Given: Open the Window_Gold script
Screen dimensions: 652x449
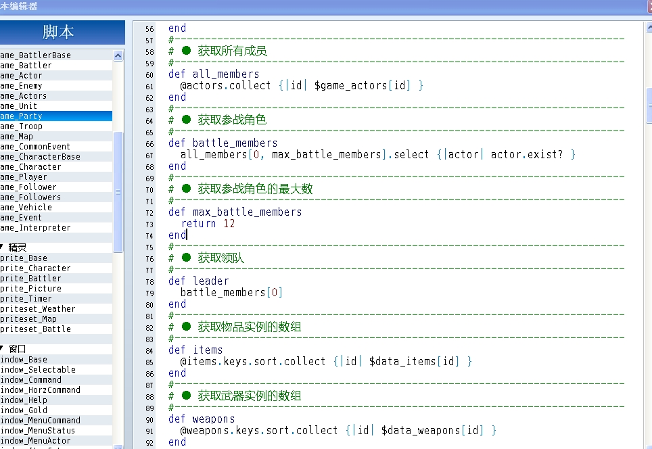Looking at the screenshot, I should 56,410.
